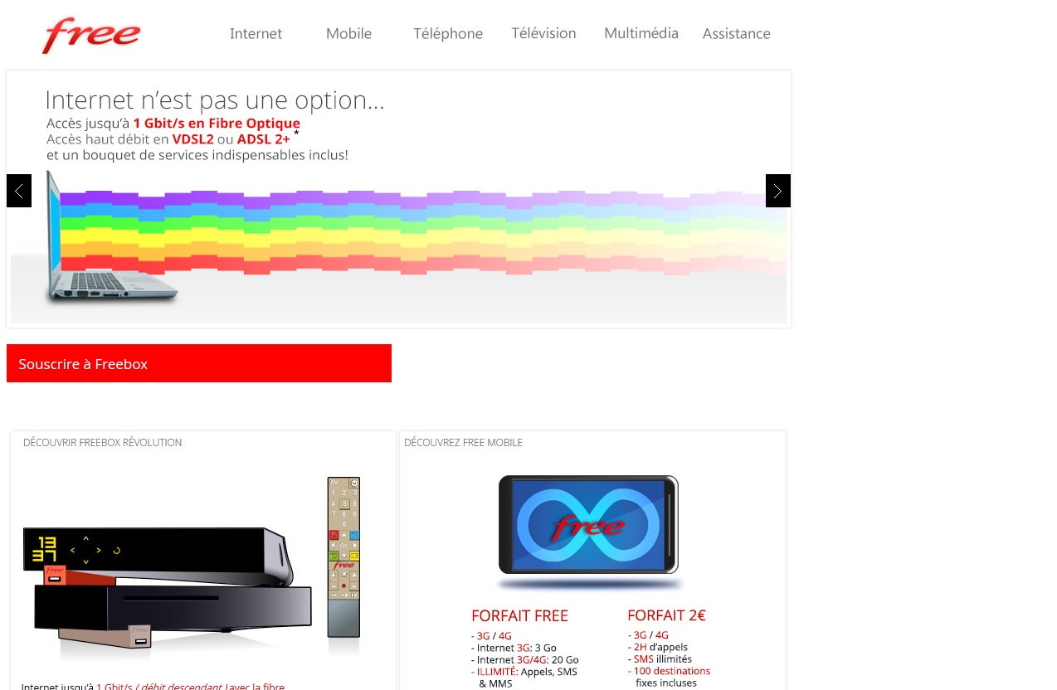Advance to next carousel slide arrow
The width and height of the screenshot is (1057, 690).
(778, 191)
